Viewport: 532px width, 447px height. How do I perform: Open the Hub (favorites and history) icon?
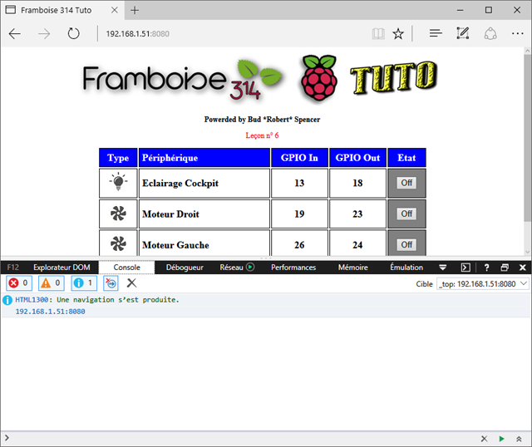pyautogui.click(x=435, y=34)
